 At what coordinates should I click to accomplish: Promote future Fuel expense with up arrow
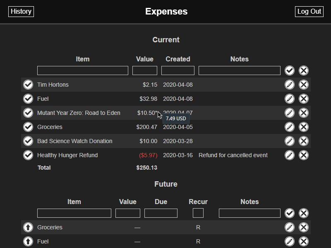pyautogui.click(x=28, y=241)
